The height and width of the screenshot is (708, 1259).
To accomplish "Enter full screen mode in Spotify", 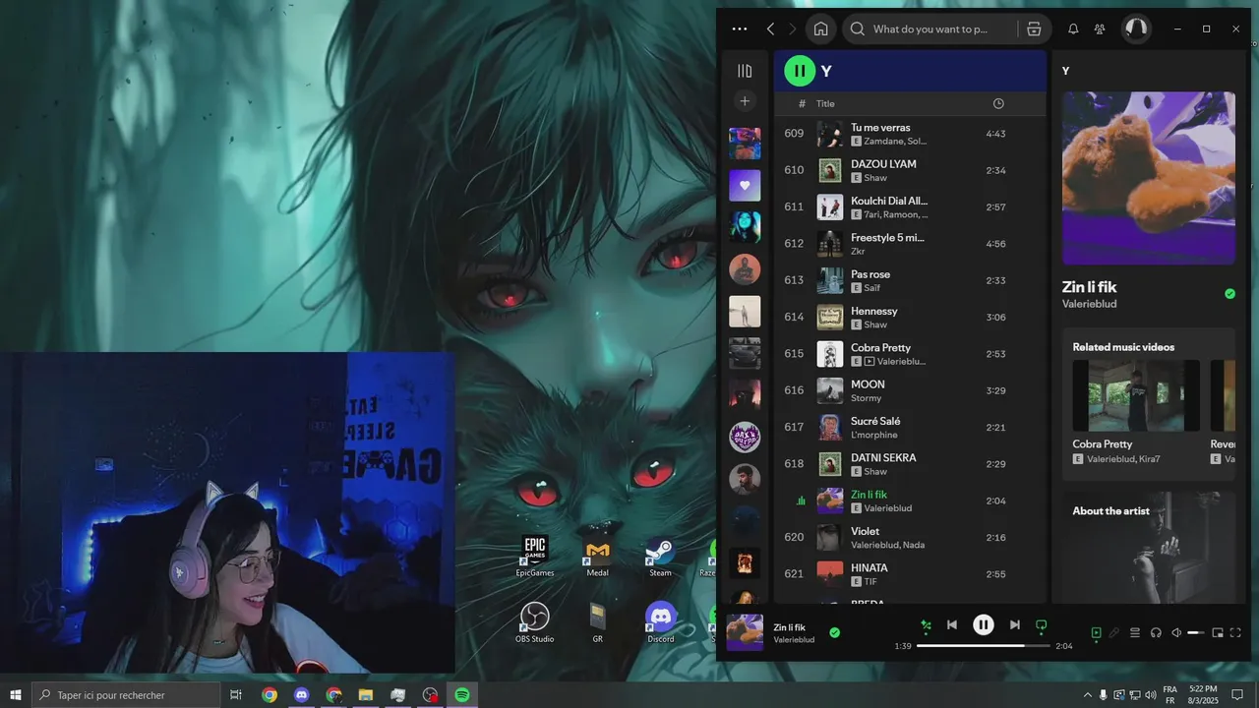I will [1235, 632].
